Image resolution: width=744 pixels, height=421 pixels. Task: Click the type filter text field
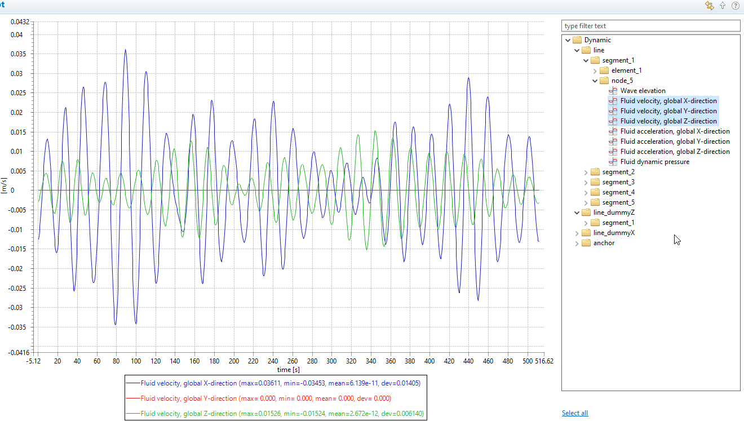click(x=650, y=26)
